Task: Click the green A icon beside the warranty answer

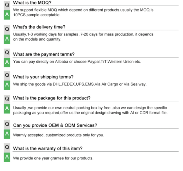Action: pyautogui.click(x=7, y=157)
